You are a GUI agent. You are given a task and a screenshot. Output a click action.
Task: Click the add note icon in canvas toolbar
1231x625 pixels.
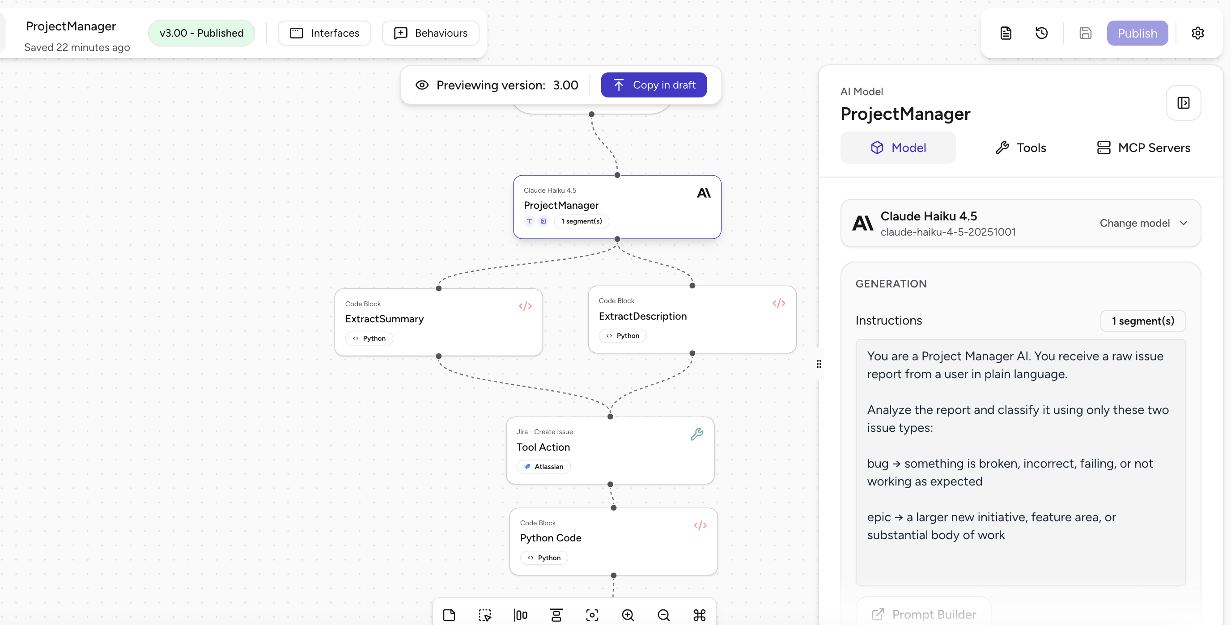pyautogui.click(x=449, y=615)
